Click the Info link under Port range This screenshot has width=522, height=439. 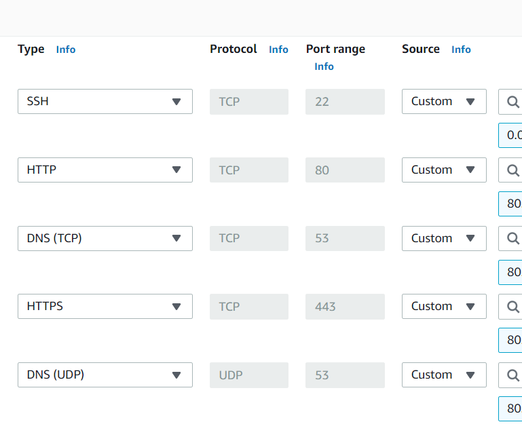click(x=324, y=66)
